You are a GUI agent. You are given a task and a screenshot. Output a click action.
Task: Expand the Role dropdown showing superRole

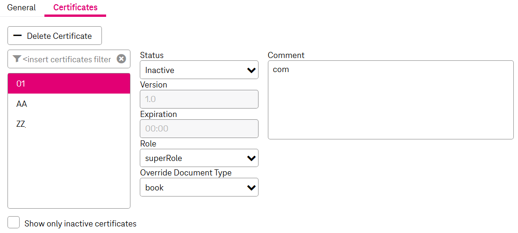pos(199,158)
